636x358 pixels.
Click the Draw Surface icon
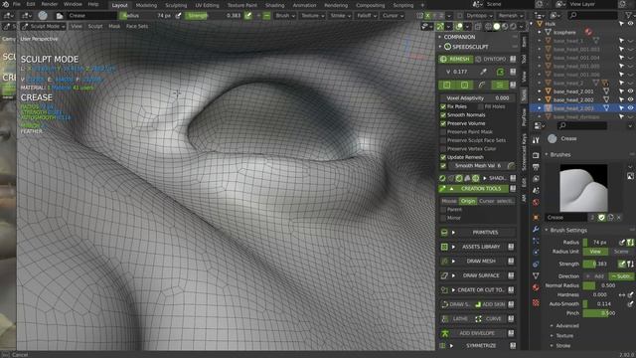pyautogui.click(x=444, y=275)
